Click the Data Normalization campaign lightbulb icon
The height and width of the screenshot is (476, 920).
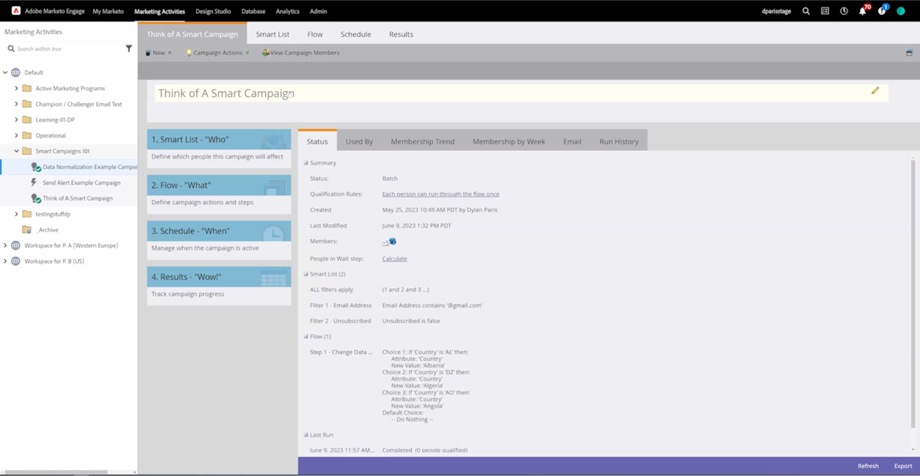[36, 167]
